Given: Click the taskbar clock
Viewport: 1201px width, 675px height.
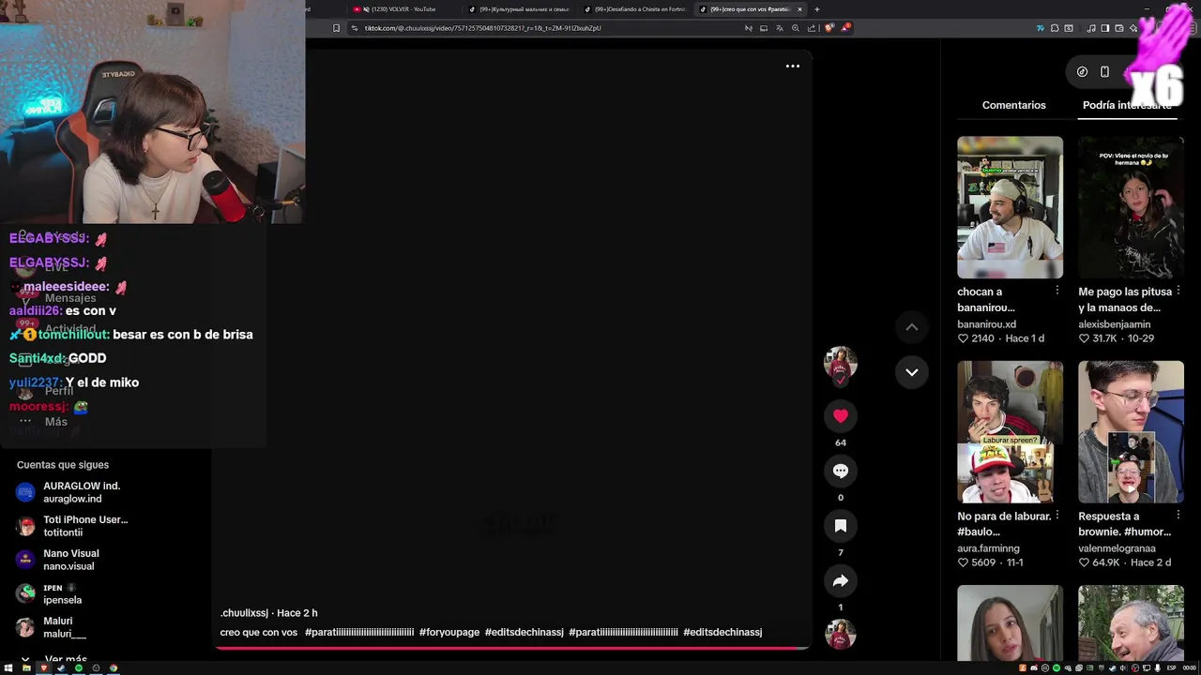Looking at the screenshot, I should point(1190,668).
